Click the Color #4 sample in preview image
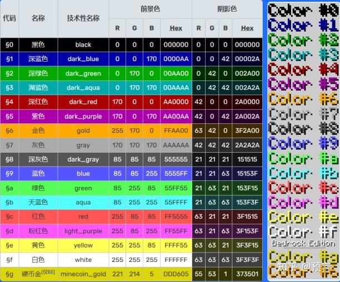This screenshot has width=340, height=282. coord(303,69)
